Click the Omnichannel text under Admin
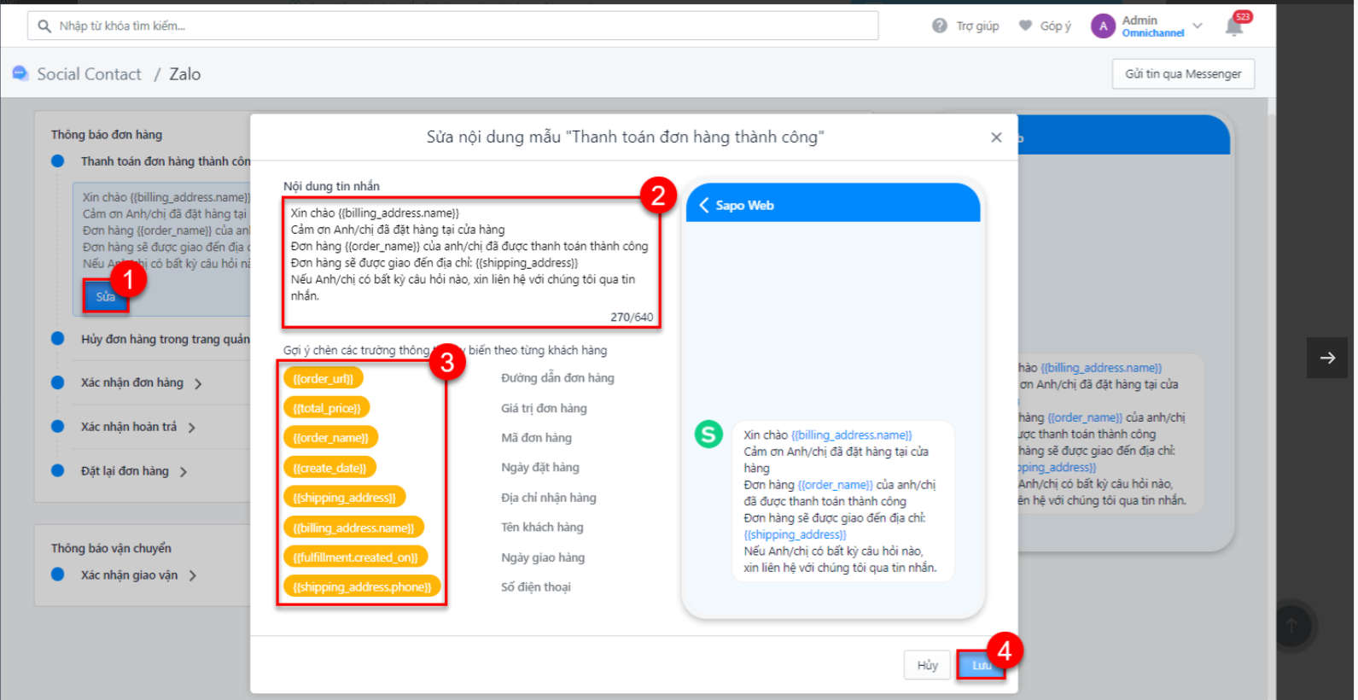 [x=1153, y=33]
